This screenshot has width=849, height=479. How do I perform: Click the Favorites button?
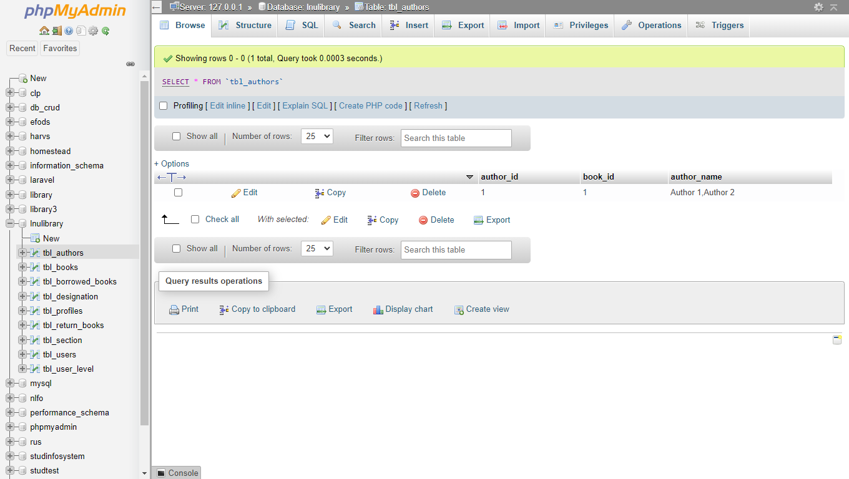click(x=60, y=49)
